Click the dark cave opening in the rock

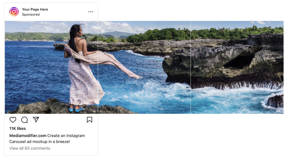pyautogui.click(x=239, y=62)
